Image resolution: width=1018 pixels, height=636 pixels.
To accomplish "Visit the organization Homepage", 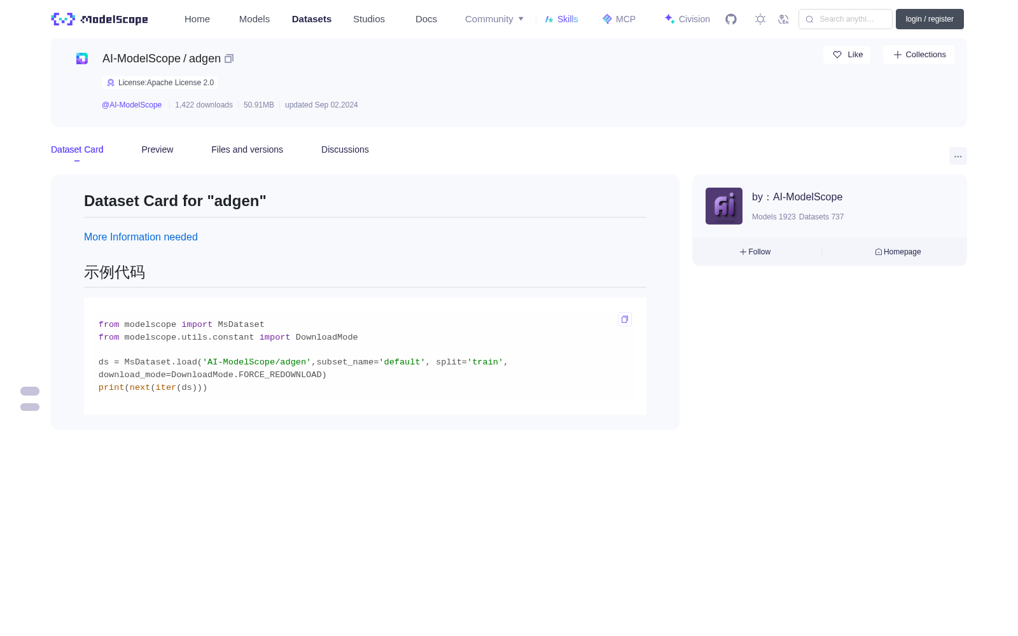I will click(898, 252).
